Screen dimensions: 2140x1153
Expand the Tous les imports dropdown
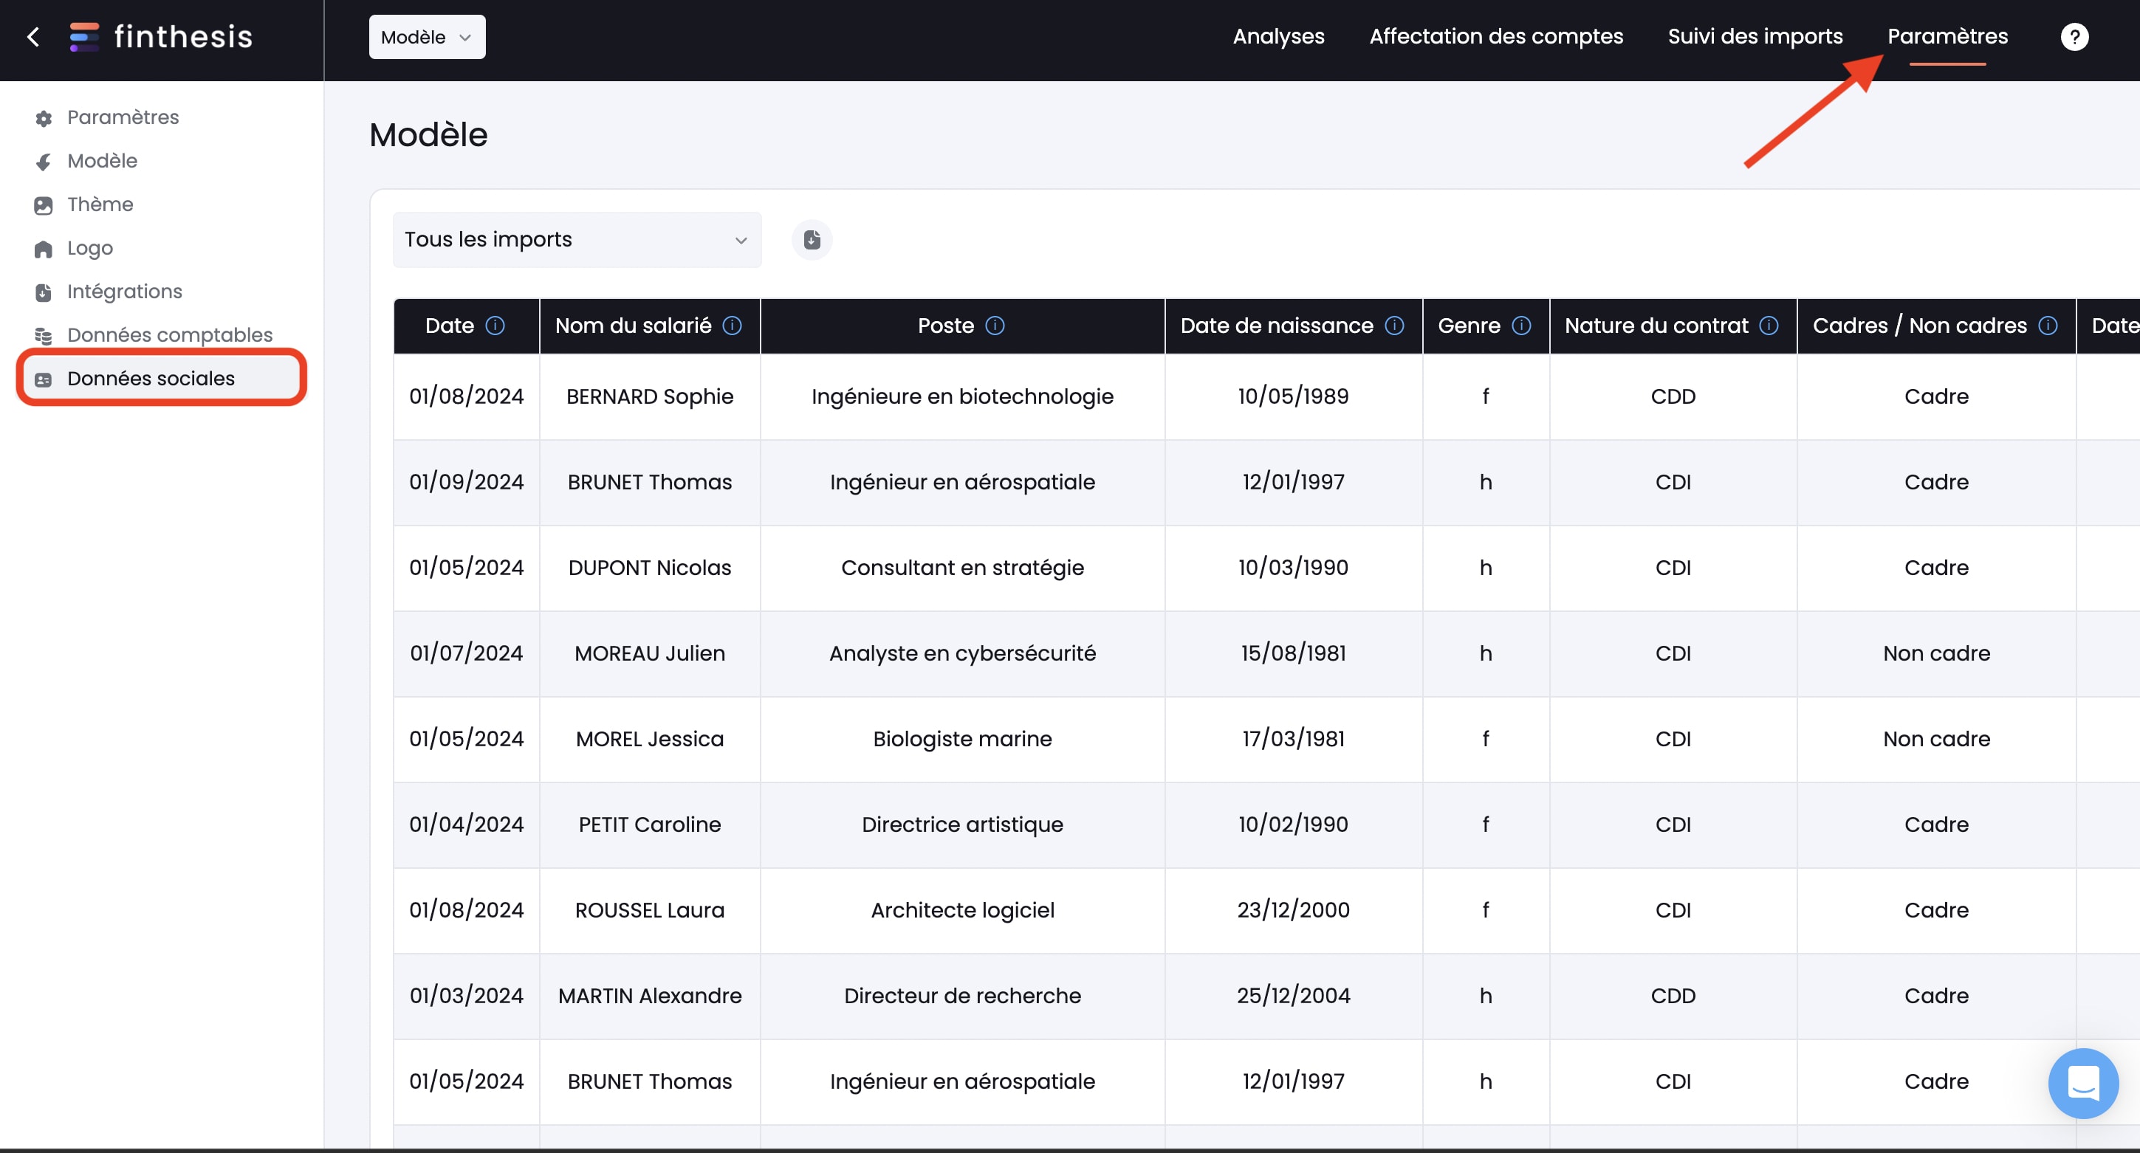[577, 240]
